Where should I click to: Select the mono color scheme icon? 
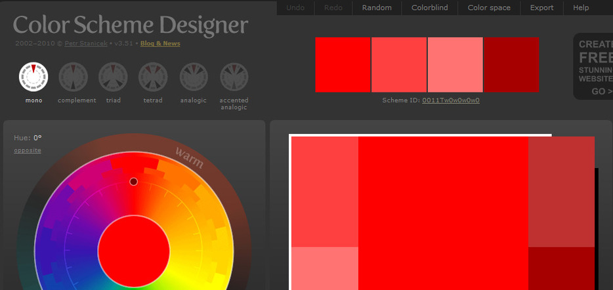coord(33,77)
